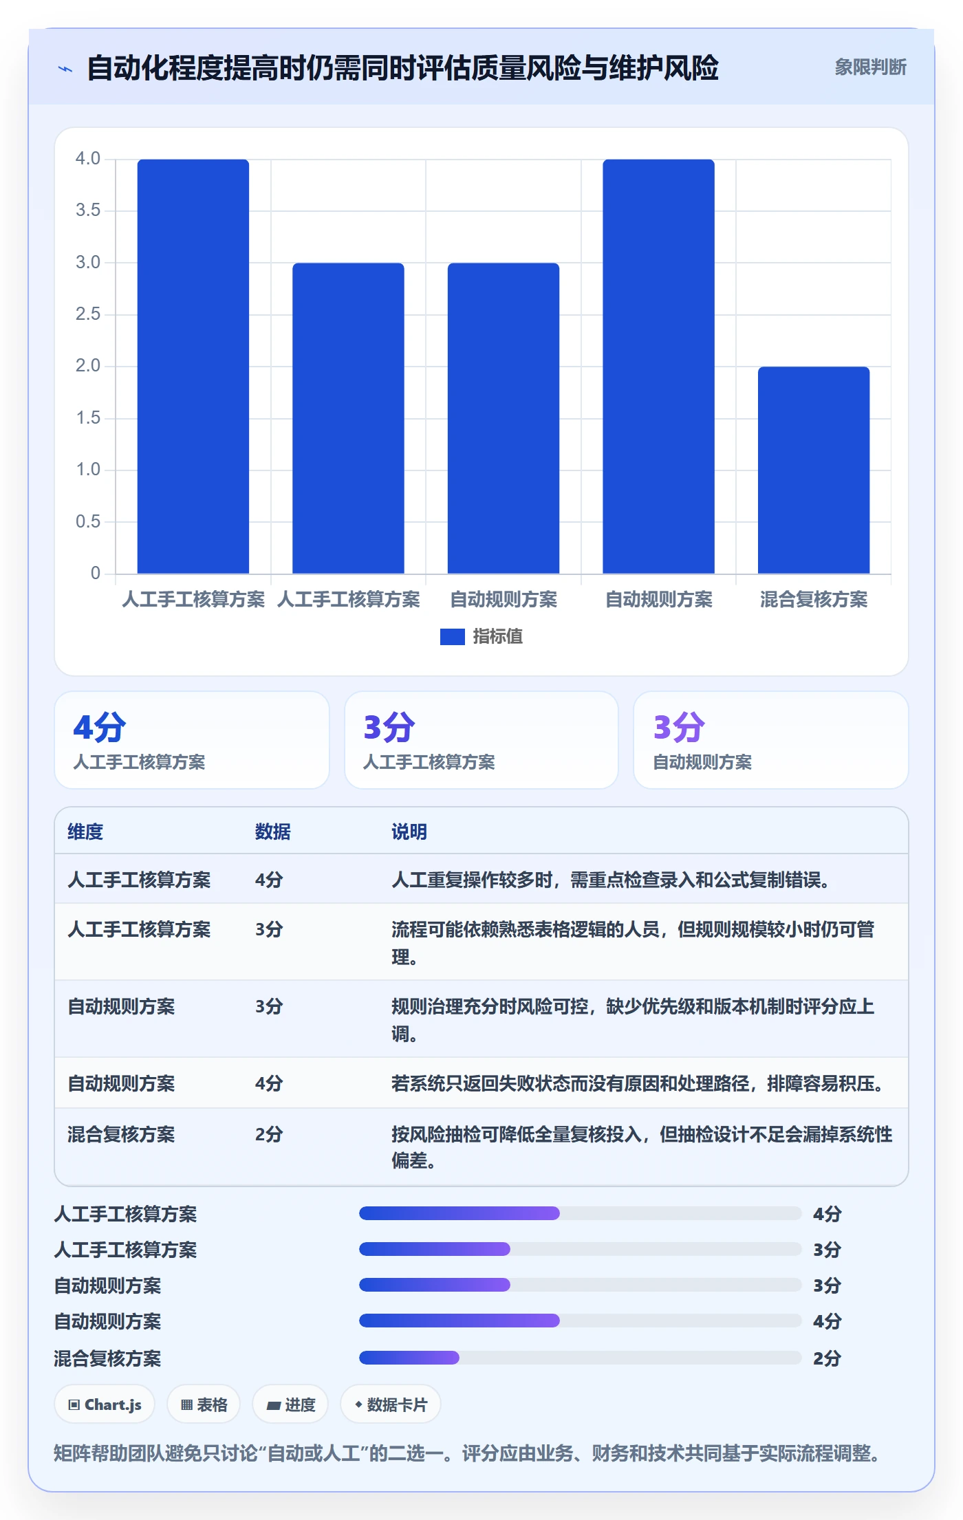This screenshot has height=1520, width=963.
Task: Click the 指标值 legend label
Action: click(x=497, y=637)
